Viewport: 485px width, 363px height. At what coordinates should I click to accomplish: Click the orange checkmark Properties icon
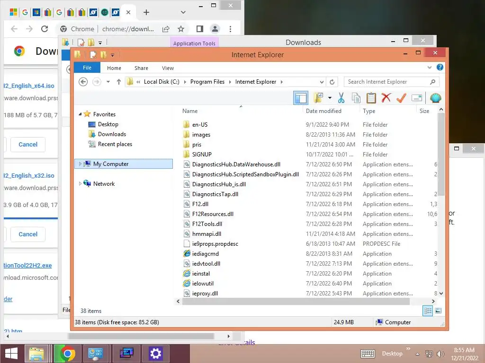401,98
